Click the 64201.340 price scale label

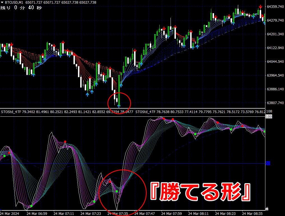pos(275,34)
